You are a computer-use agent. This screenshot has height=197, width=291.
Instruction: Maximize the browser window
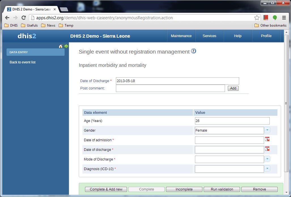point(273,3)
